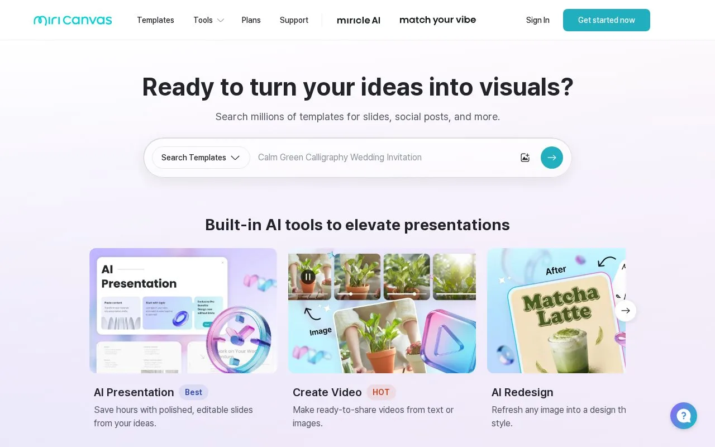The height and width of the screenshot is (447, 715).
Task: Click "Save hours with polished, editable slides" description
Action: [173, 416]
